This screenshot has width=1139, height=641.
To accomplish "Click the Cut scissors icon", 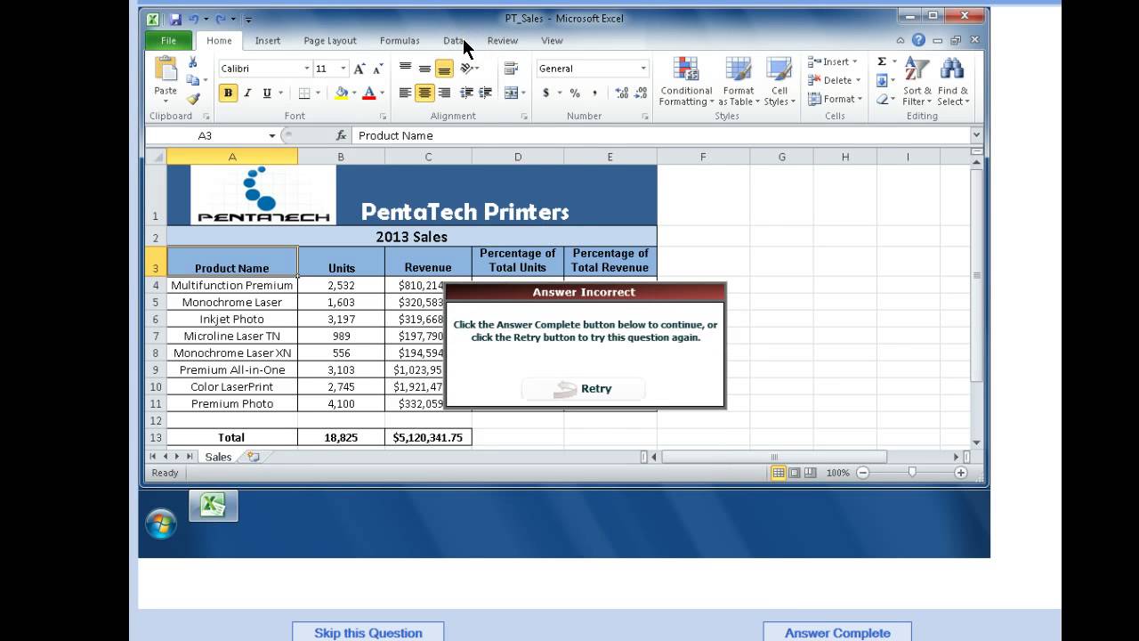I will pyautogui.click(x=192, y=62).
